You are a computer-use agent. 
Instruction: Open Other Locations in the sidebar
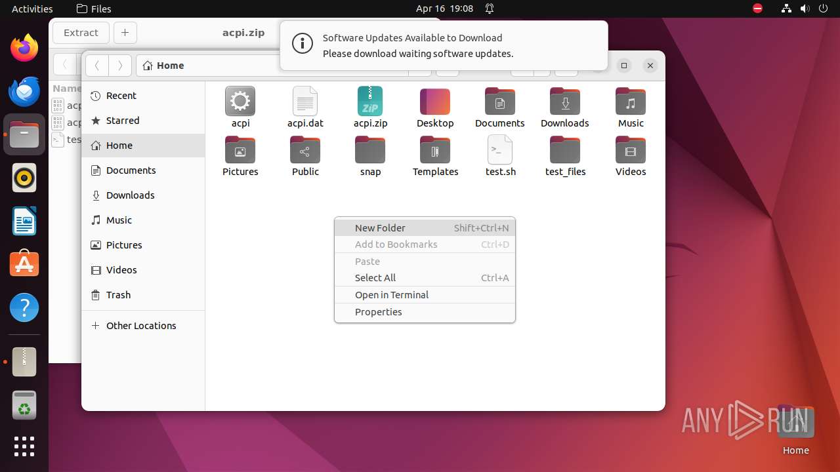(143, 326)
